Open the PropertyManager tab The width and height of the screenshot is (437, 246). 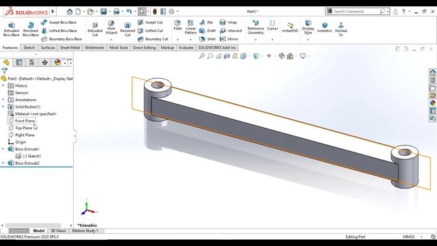(19, 62)
